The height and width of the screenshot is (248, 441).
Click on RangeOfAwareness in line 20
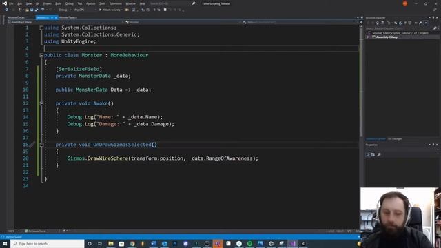coord(229,158)
